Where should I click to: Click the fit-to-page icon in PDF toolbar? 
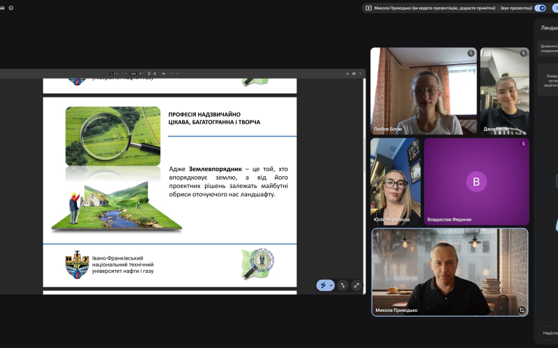(149, 74)
